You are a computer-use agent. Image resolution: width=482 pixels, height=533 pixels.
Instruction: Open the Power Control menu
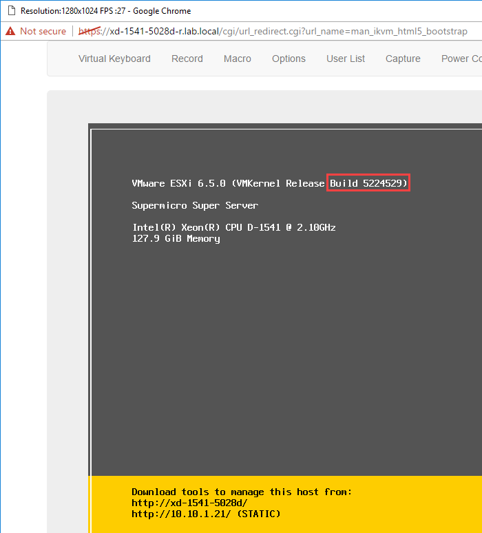point(461,59)
